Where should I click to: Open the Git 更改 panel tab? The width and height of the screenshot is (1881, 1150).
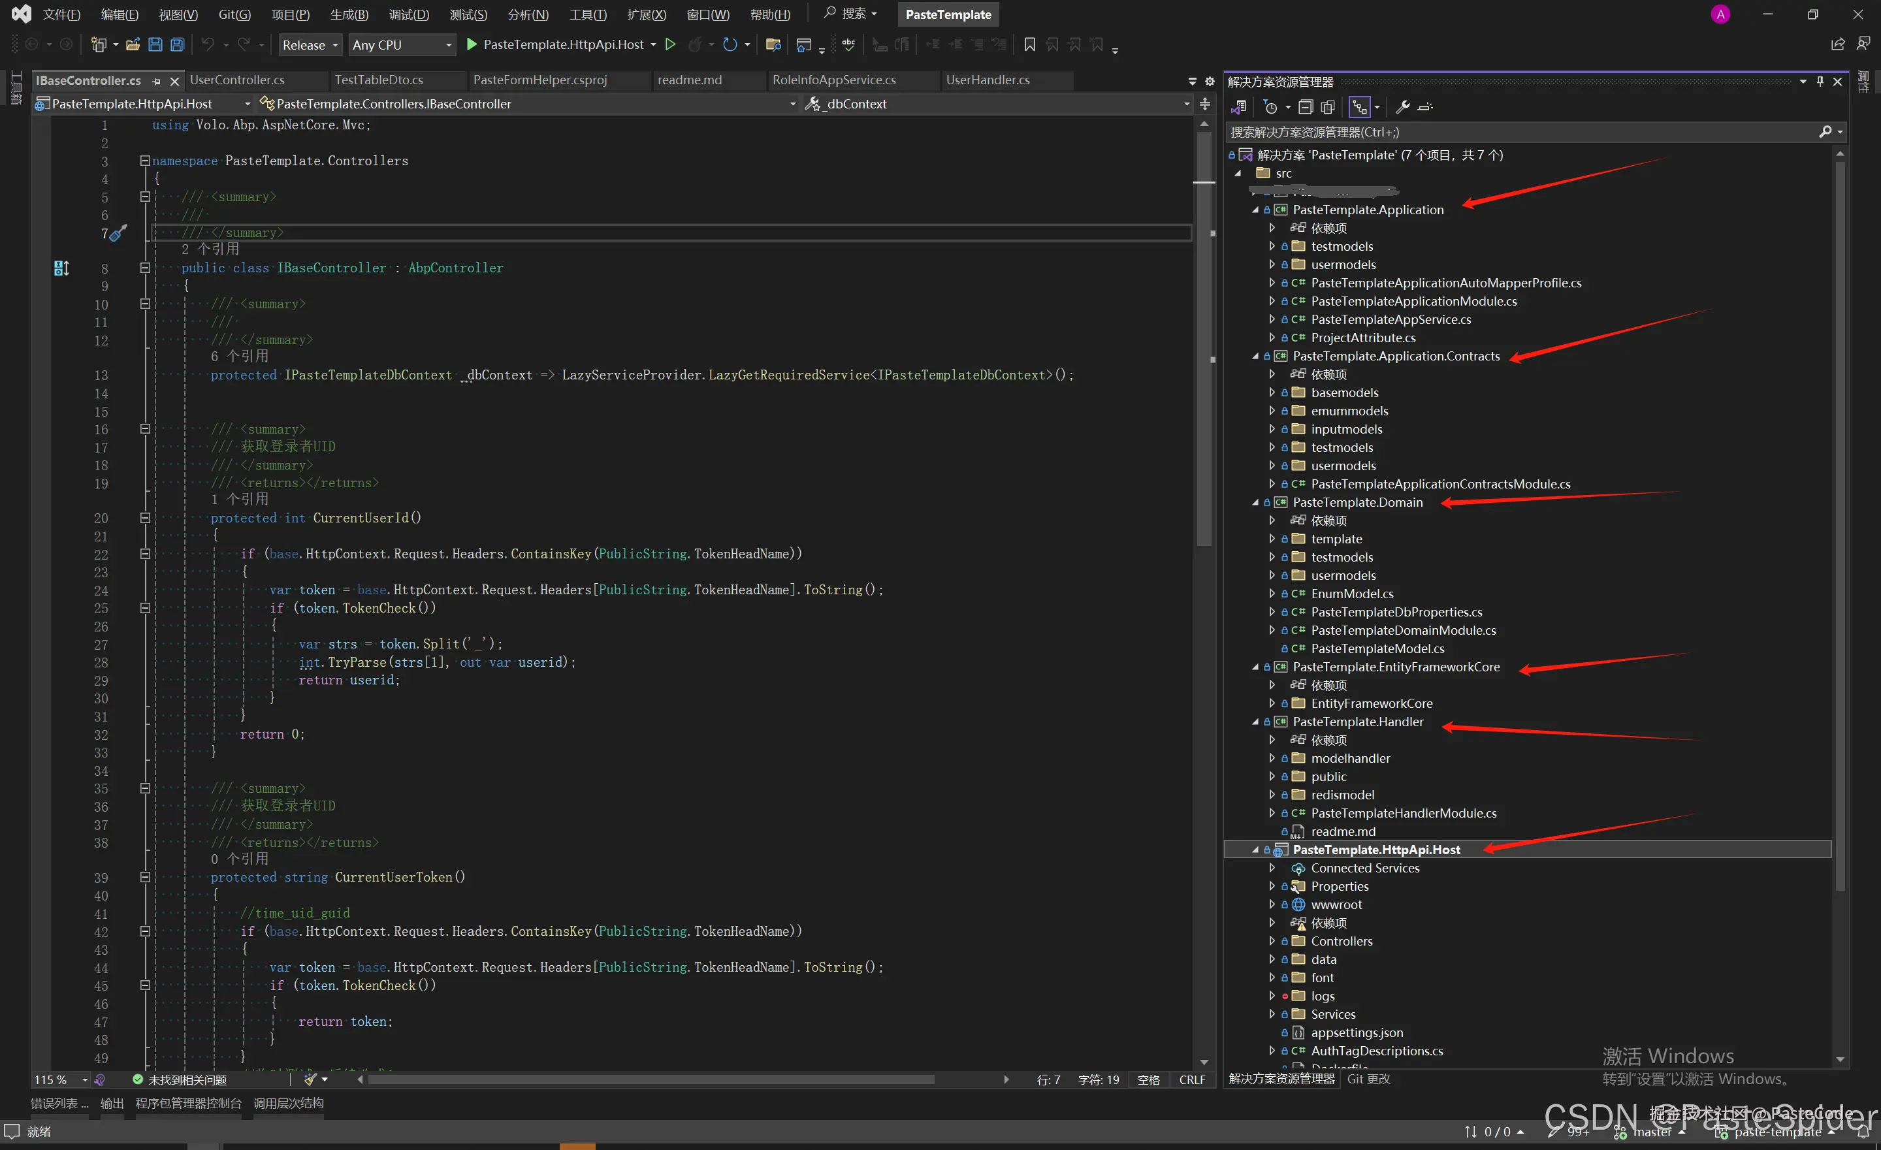1368,1078
